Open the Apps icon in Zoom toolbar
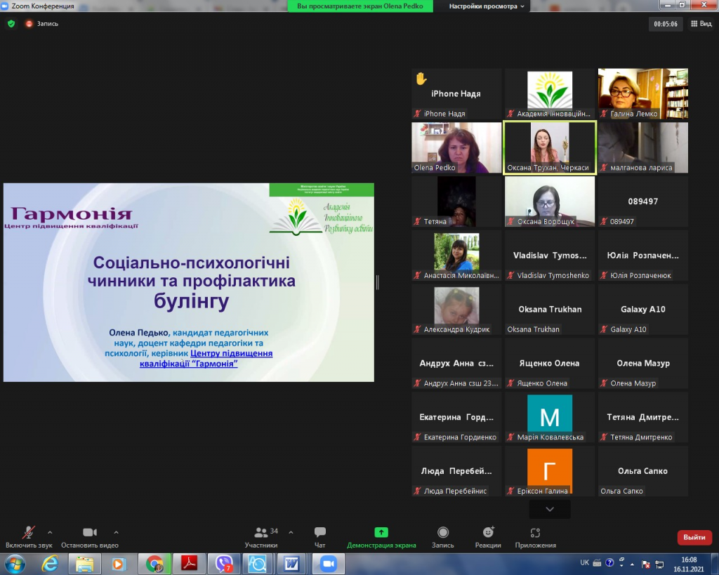The height and width of the screenshot is (575, 719). 535,533
